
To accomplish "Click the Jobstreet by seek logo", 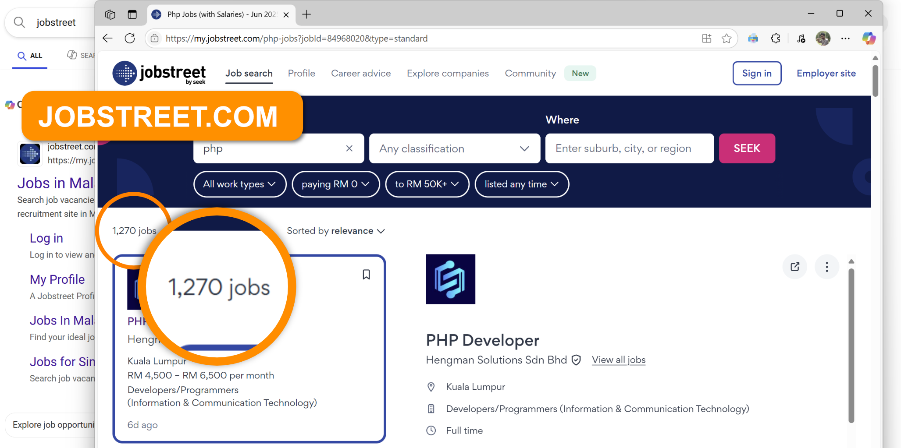I will [x=159, y=73].
